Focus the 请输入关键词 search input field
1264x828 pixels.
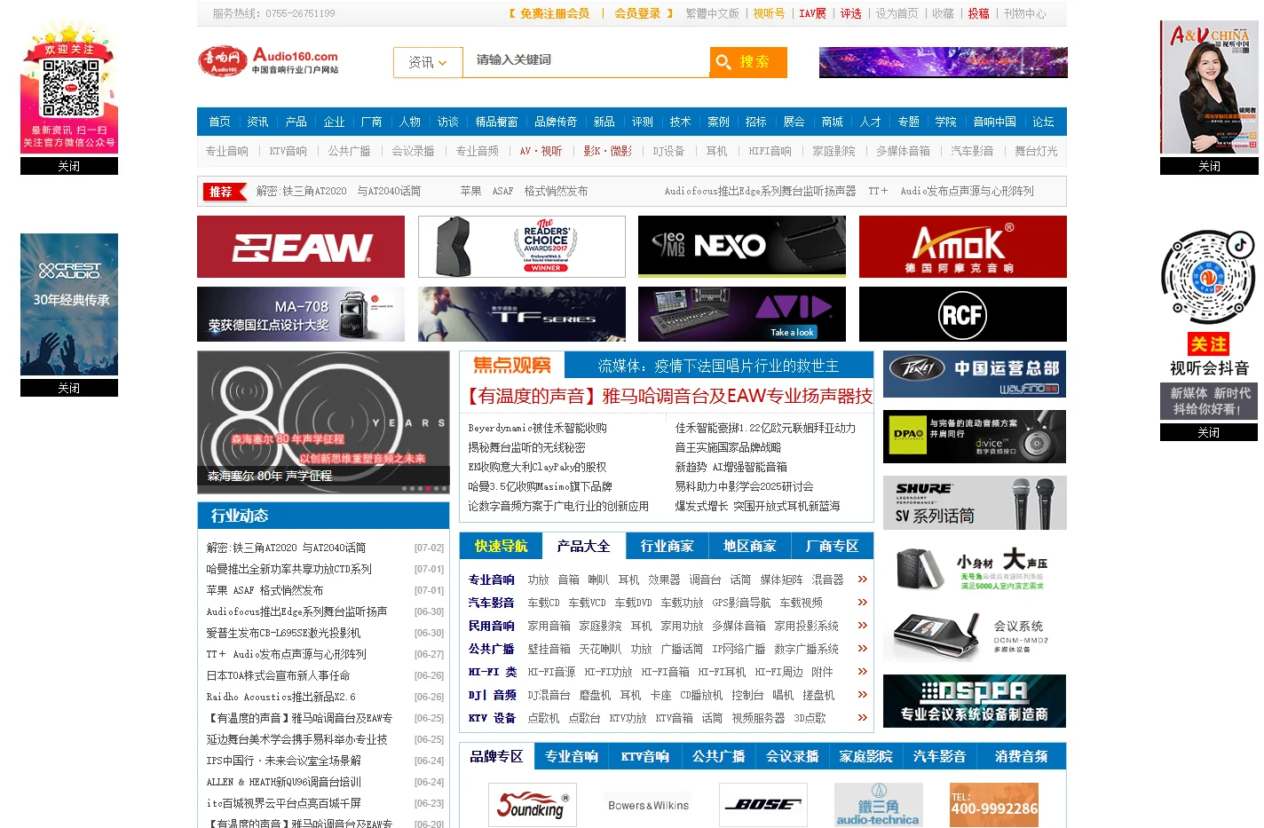click(586, 60)
